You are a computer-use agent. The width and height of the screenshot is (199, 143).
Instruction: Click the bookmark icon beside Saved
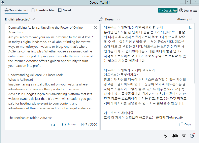tap(60, 10)
